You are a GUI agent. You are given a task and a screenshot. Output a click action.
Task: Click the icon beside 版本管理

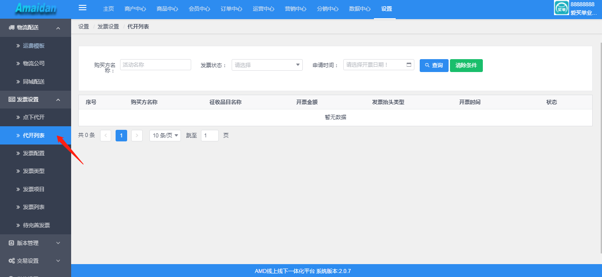coord(12,243)
